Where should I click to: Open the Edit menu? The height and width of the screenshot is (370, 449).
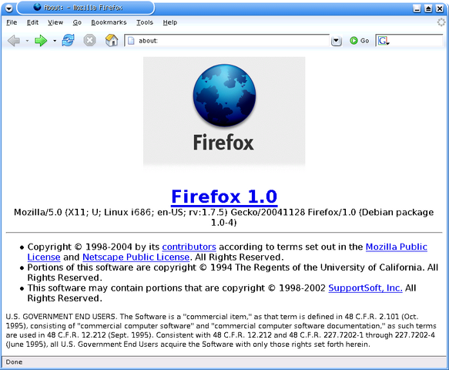point(32,22)
